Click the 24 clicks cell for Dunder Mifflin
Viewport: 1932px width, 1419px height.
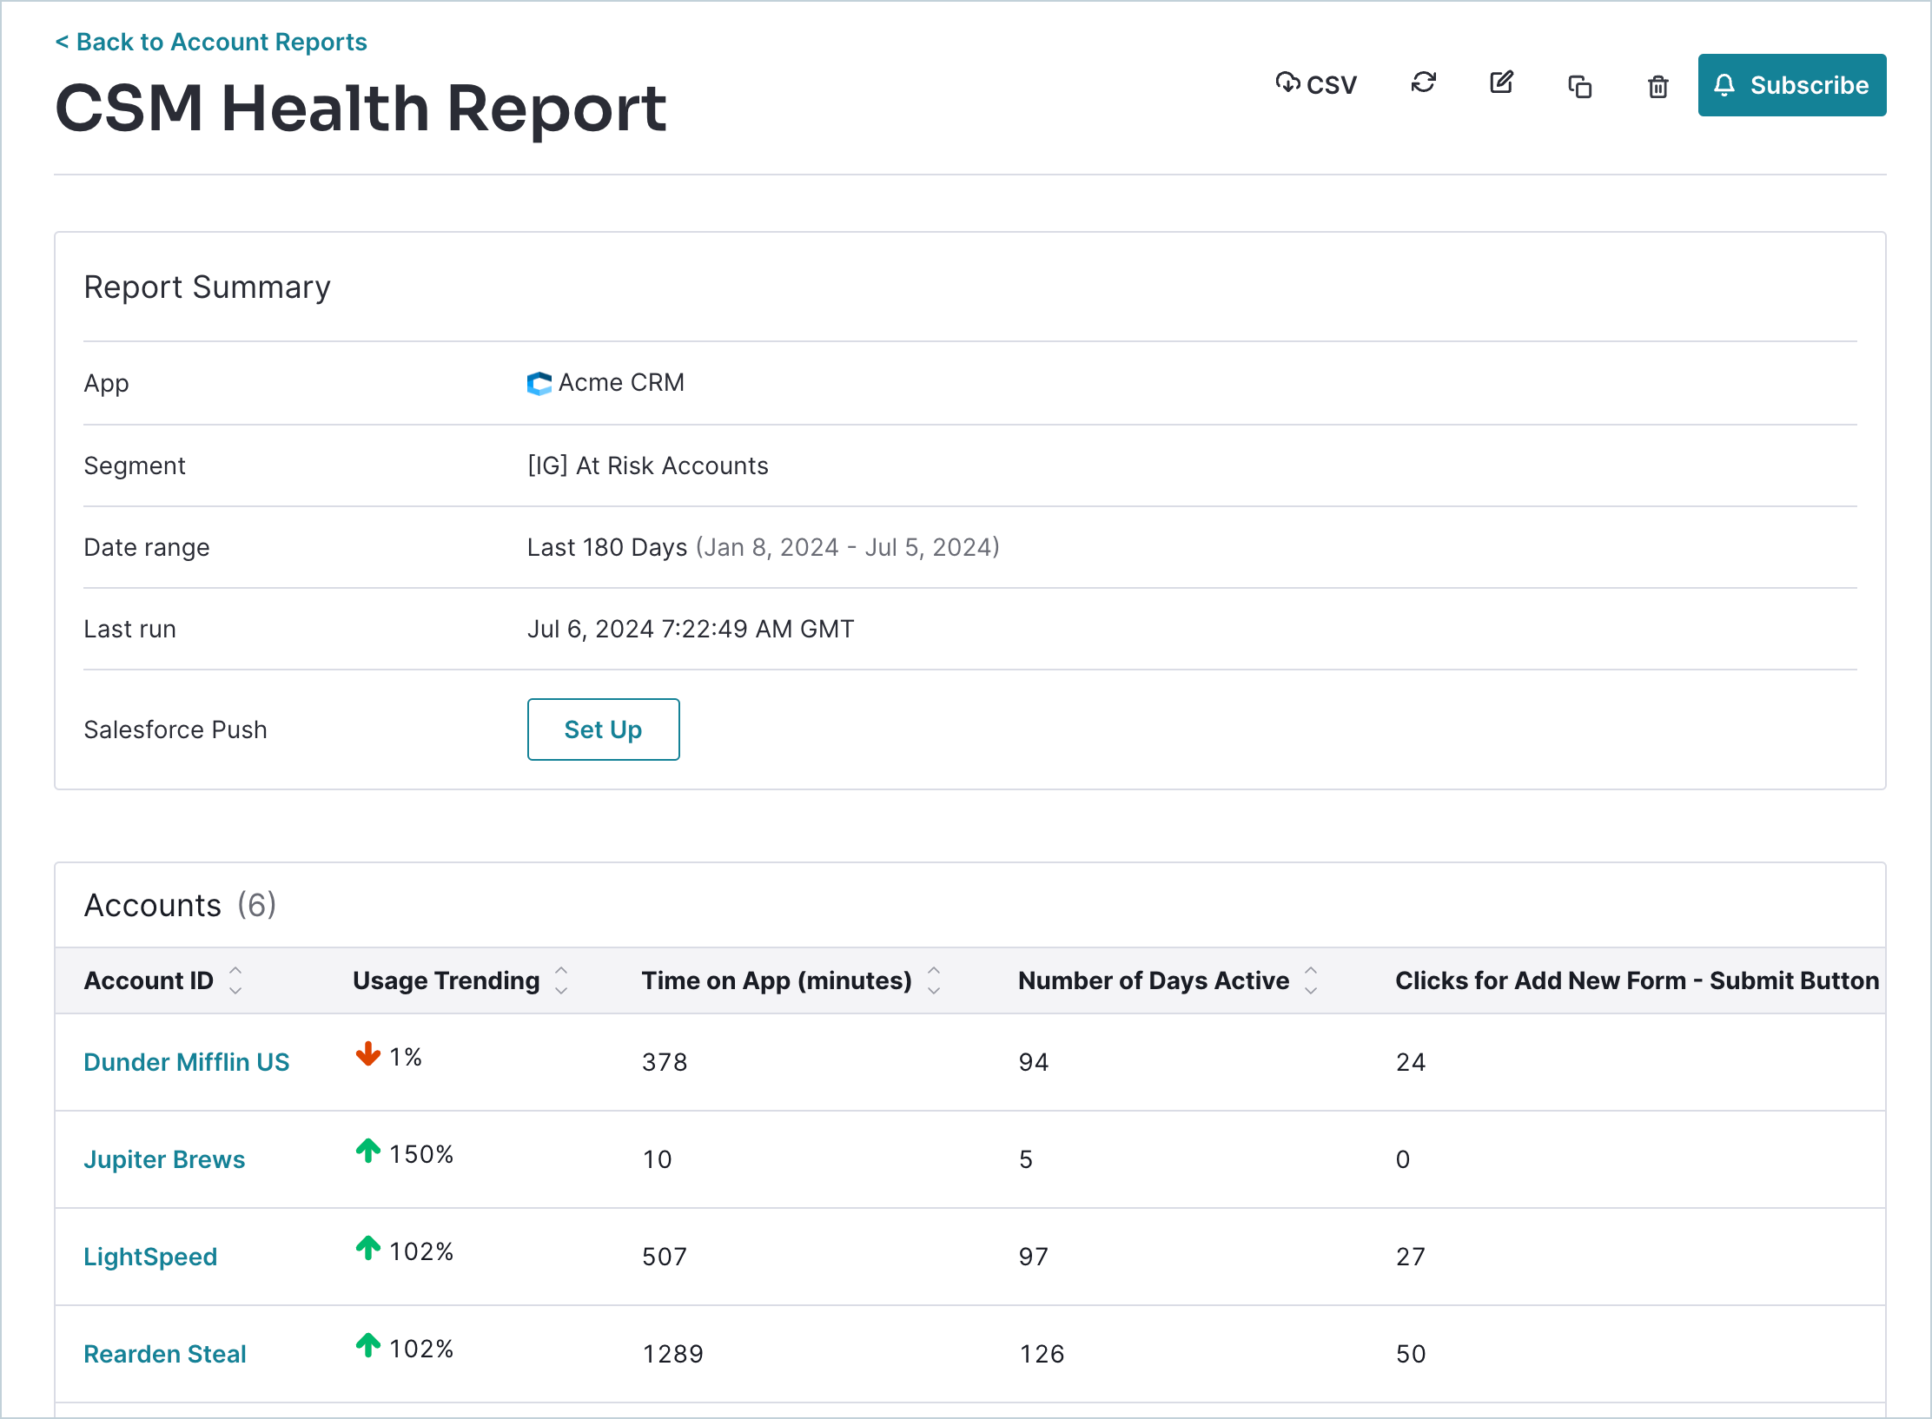click(1411, 1062)
